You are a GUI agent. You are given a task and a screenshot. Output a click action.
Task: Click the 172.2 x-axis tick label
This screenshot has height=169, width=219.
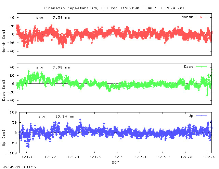click(x=164, y=157)
